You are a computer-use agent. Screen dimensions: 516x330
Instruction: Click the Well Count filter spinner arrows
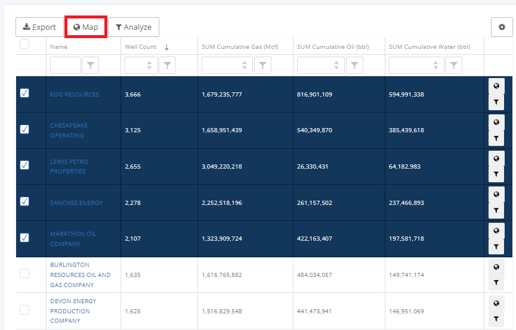tap(149, 65)
